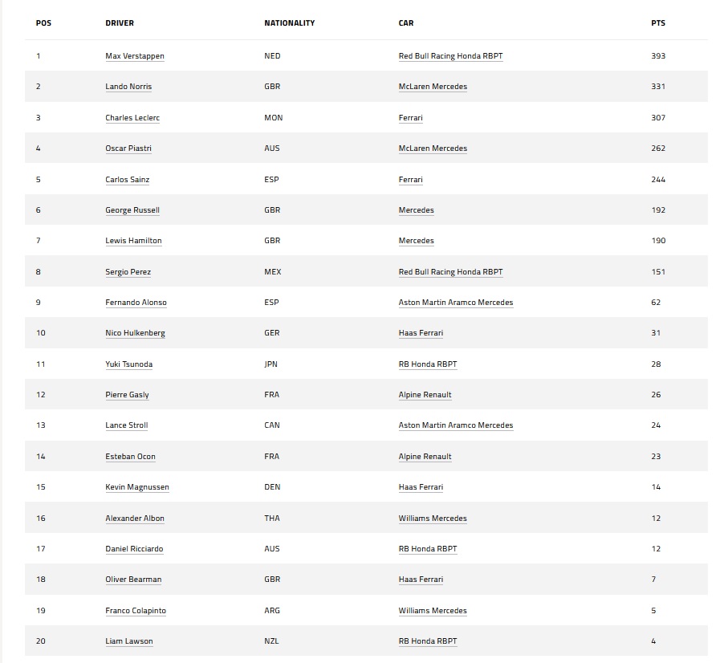Open Oliver Bearman's driver profile
The width and height of the screenshot is (728, 663).
[x=134, y=580]
